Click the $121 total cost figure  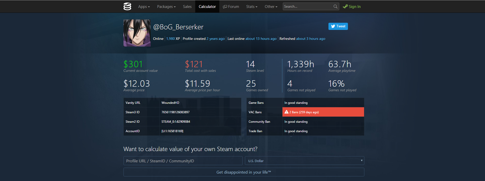pos(194,64)
